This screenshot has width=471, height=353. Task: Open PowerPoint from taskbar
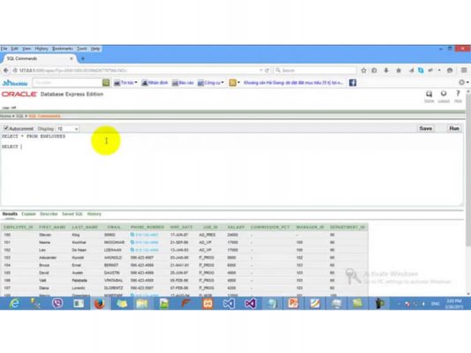[292, 304]
